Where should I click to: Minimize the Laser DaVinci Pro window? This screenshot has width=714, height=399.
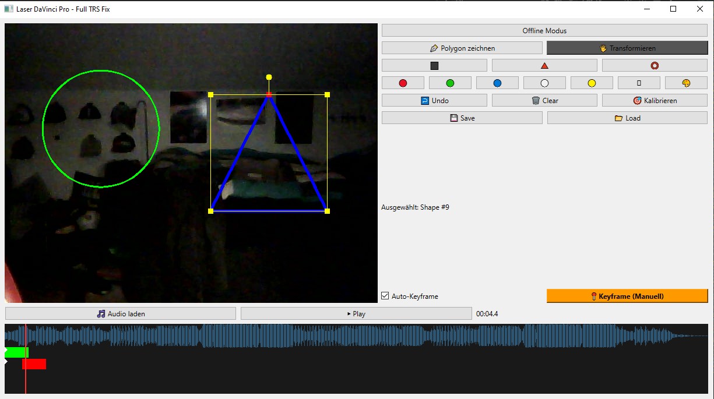646,9
